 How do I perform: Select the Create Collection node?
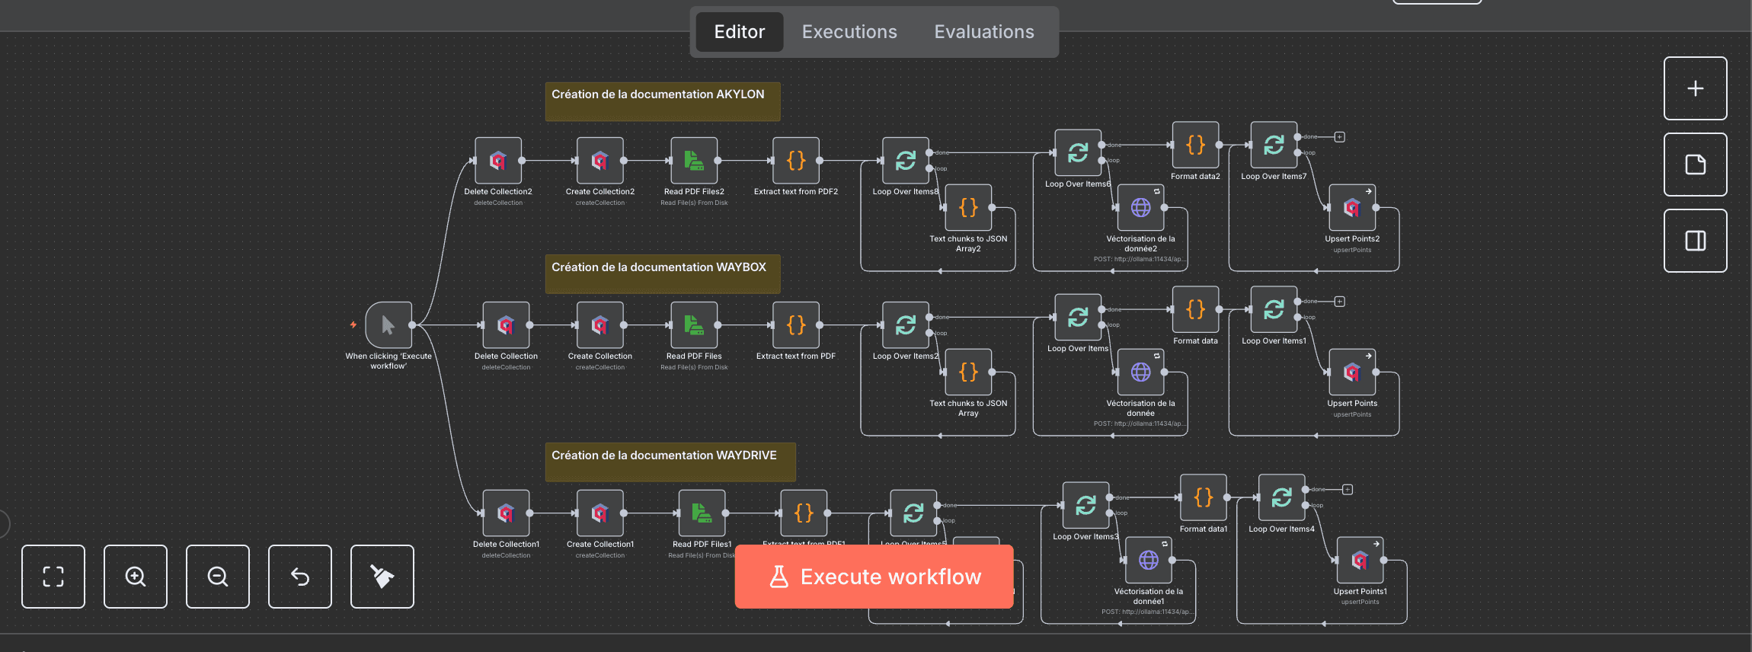[600, 325]
